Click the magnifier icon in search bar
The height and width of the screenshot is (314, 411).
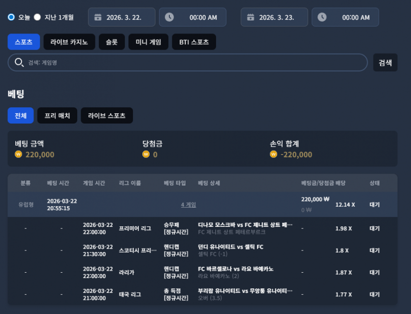click(19, 63)
